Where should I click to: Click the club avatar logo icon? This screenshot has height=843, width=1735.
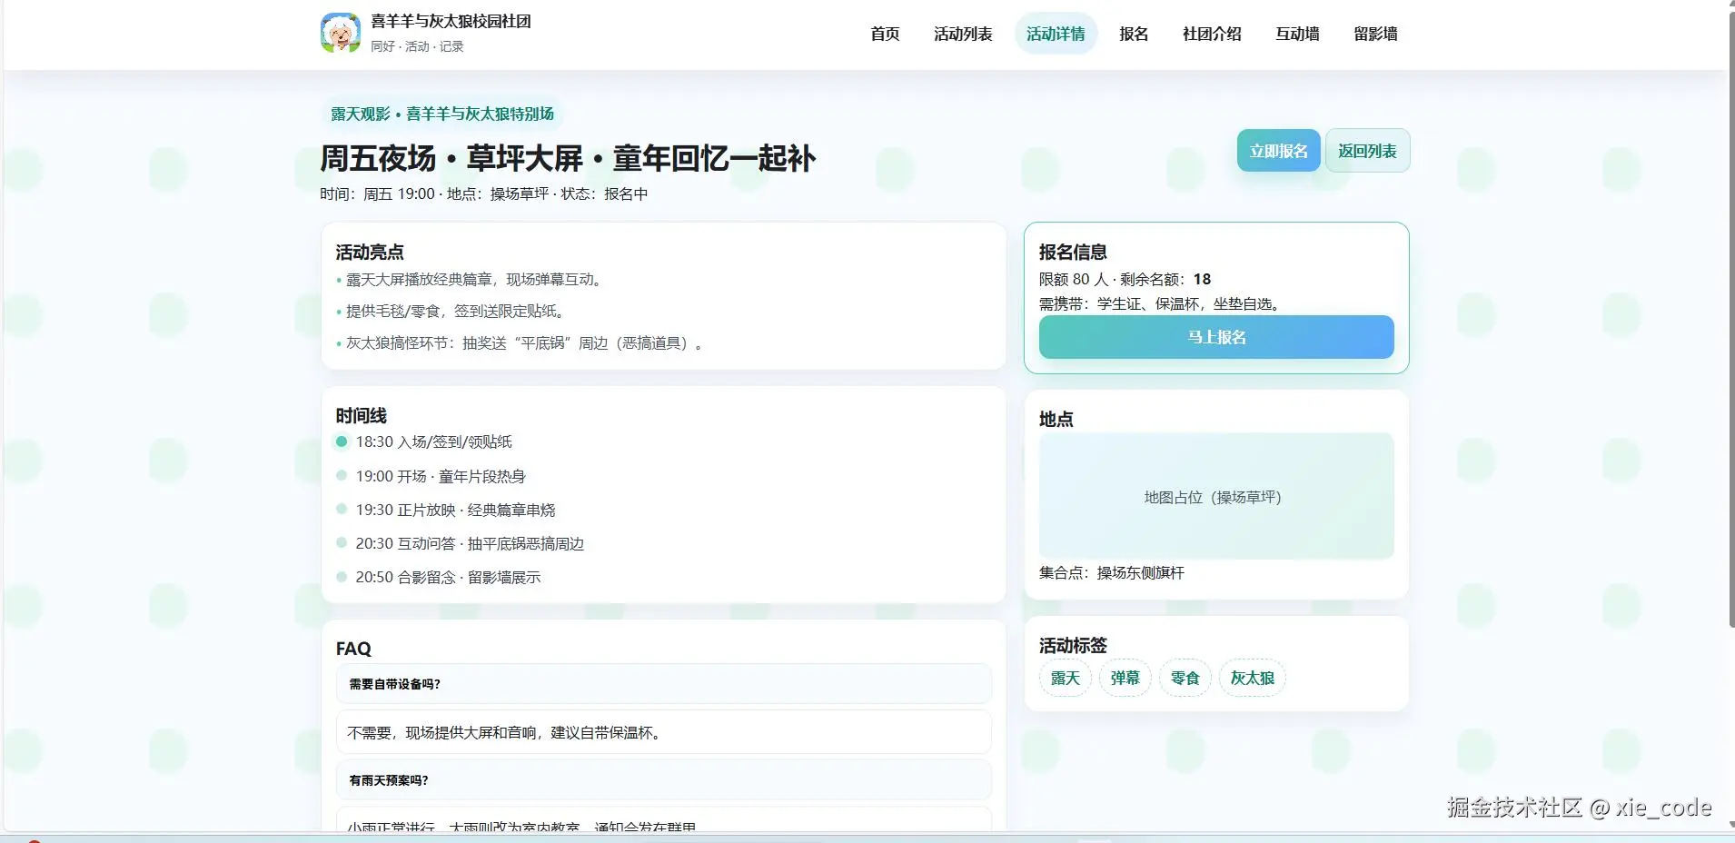point(341,32)
